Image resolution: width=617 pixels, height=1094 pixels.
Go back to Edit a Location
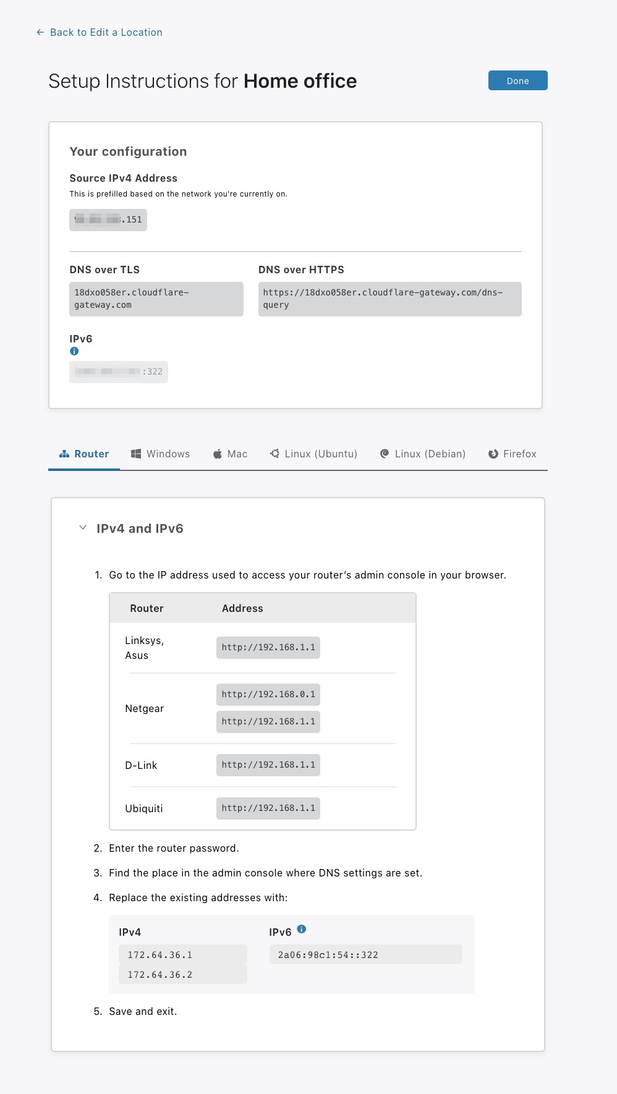pos(106,32)
